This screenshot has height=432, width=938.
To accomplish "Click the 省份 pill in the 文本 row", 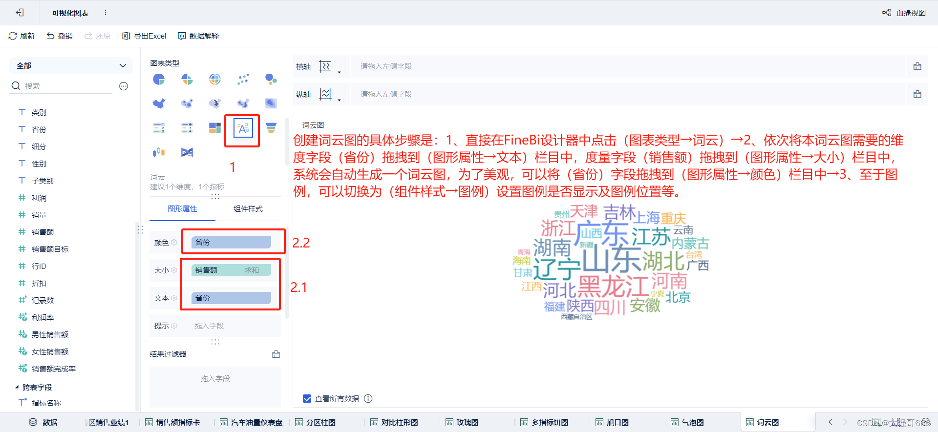I will point(231,298).
